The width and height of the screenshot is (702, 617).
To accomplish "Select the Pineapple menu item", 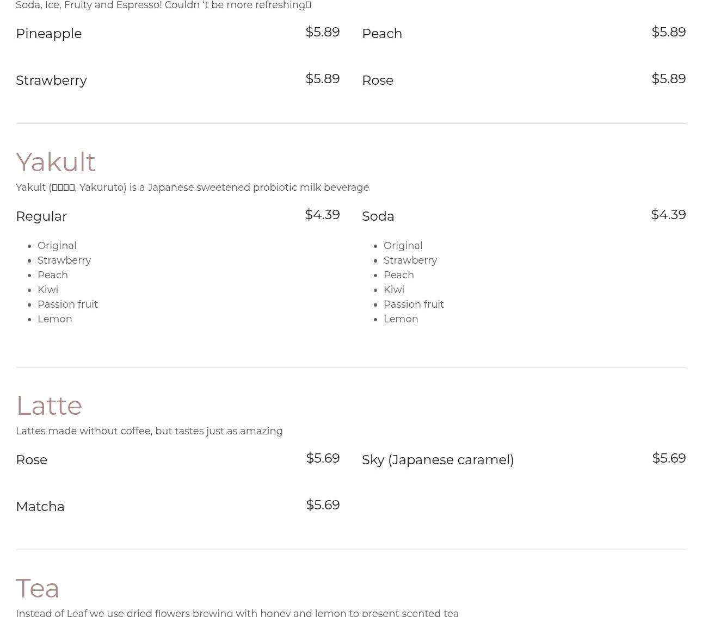I will [48, 34].
